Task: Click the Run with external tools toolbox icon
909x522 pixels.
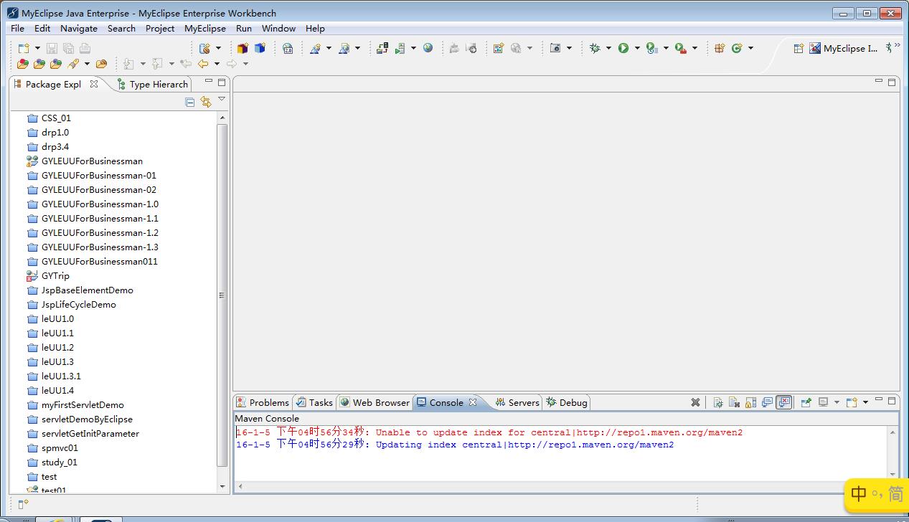Action: (680, 48)
